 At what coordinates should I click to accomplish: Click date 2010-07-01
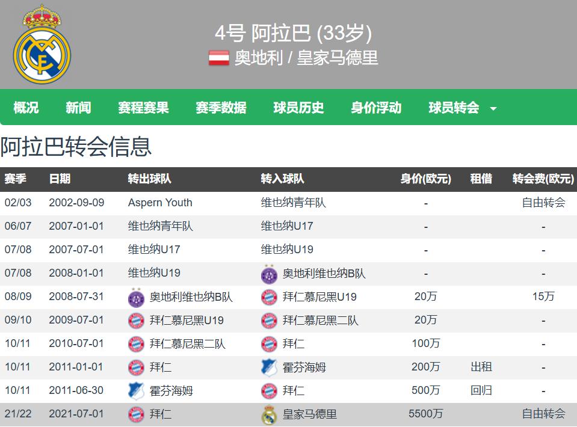click(76, 343)
